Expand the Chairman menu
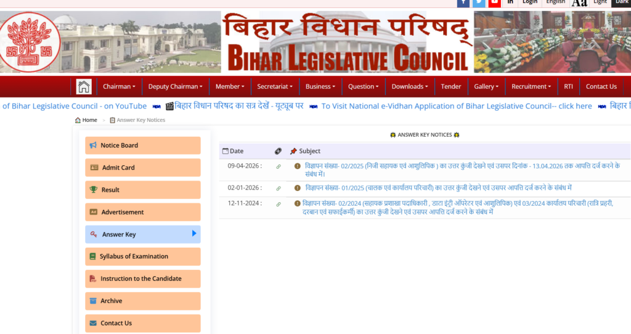631x334 pixels. tap(119, 86)
